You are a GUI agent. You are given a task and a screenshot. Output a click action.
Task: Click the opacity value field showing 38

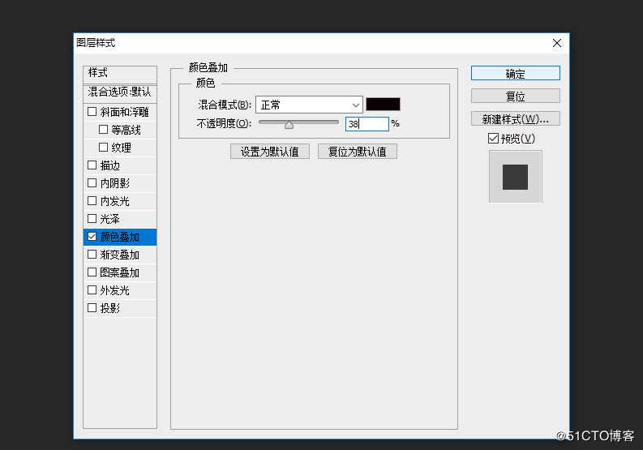click(x=367, y=124)
